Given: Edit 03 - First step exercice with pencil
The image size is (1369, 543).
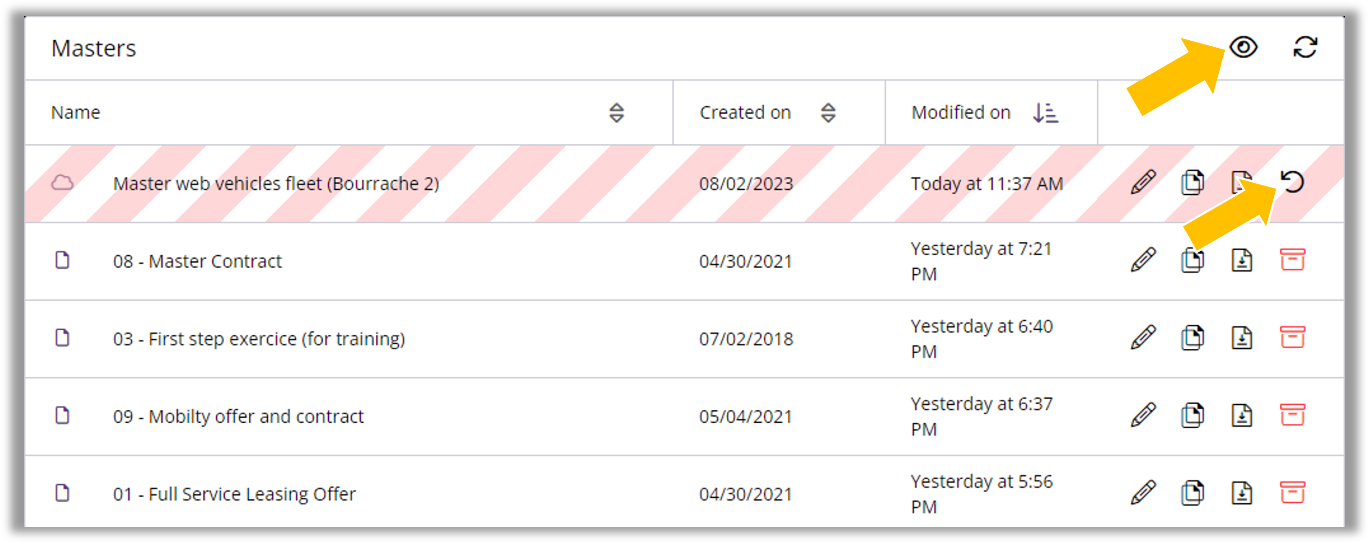Looking at the screenshot, I should (x=1143, y=338).
